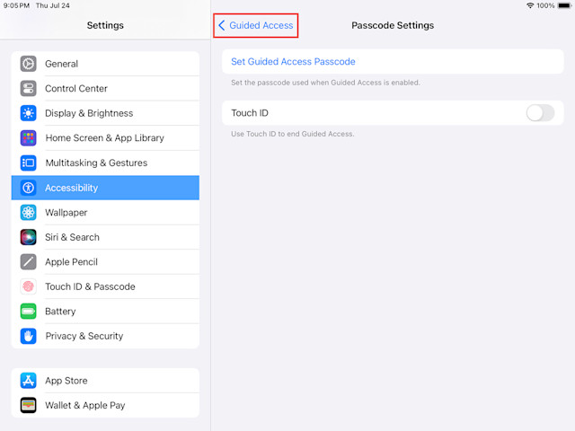Tap the battery indicator in status bar
The height and width of the screenshot is (431, 575).
click(564, 5)
